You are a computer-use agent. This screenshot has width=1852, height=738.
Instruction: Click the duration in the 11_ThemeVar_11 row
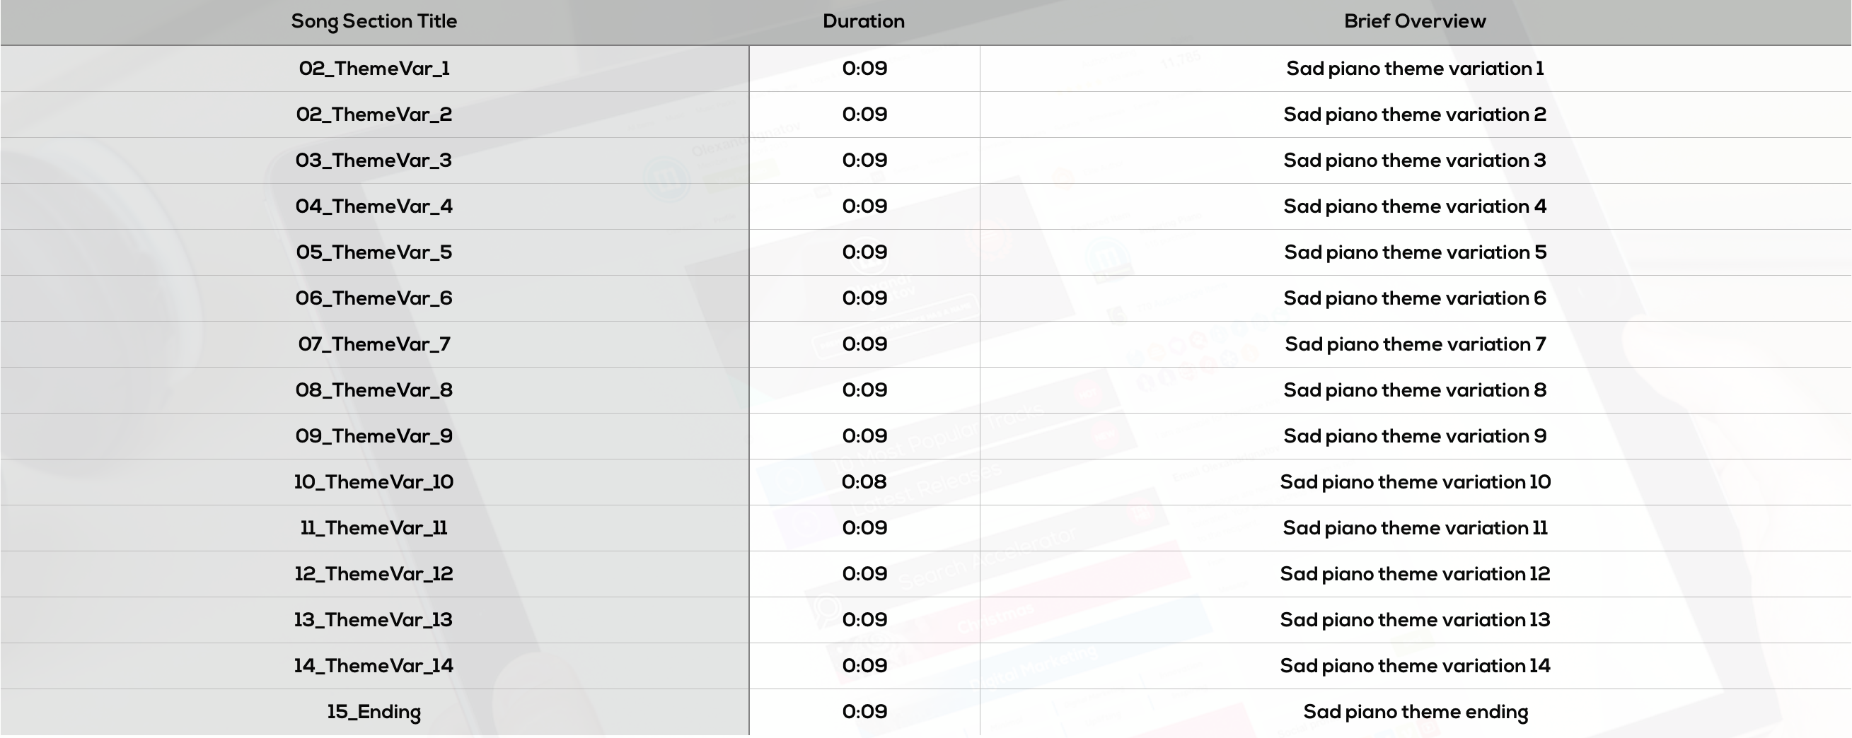864,528
